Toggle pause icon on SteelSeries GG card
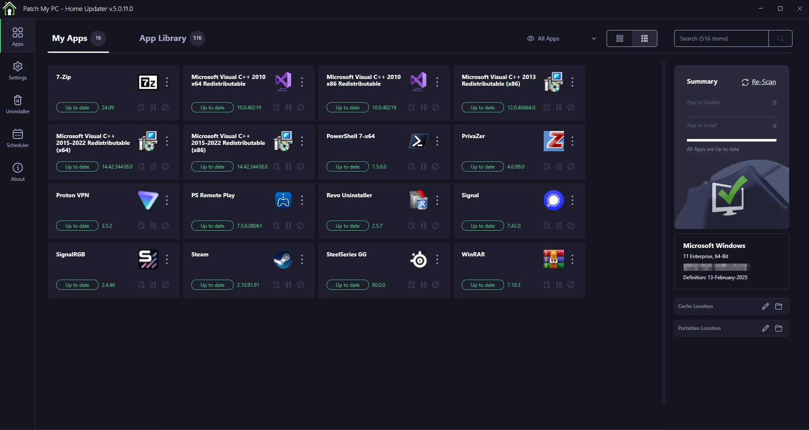The width and height of the screenshot is (809, 430). (424, 285)
